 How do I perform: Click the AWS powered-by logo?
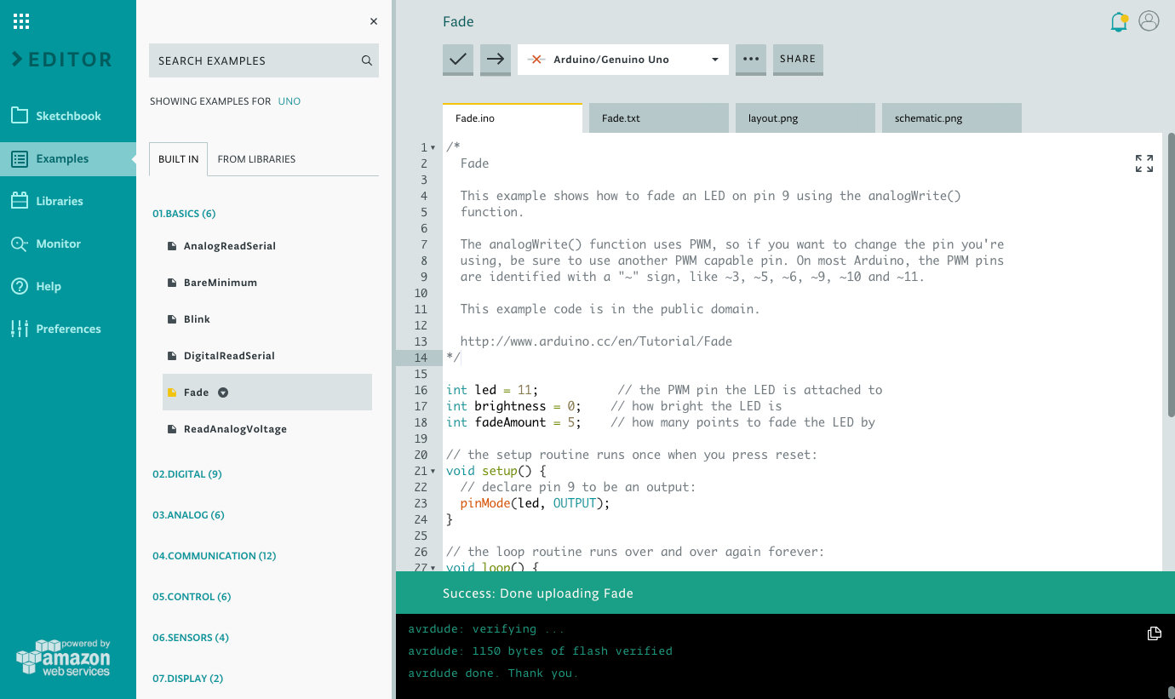coord(65,658)
